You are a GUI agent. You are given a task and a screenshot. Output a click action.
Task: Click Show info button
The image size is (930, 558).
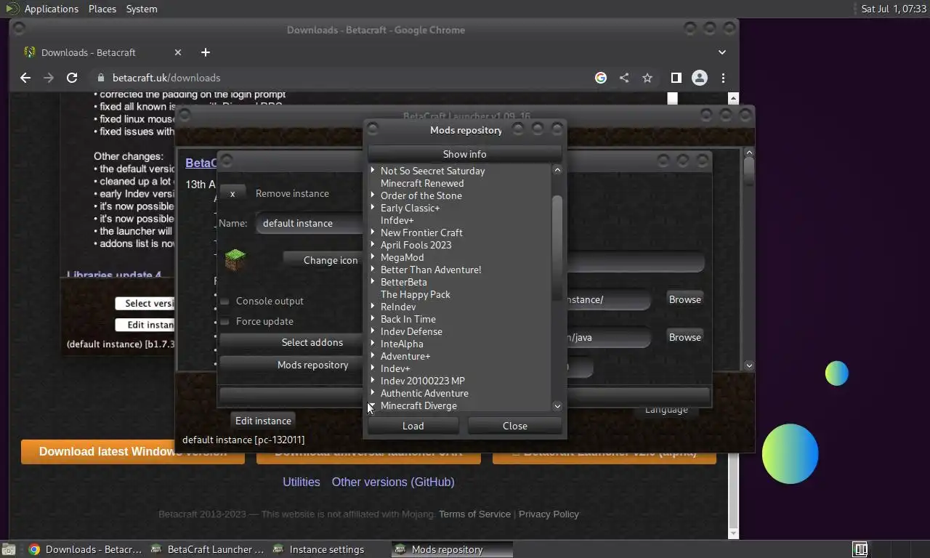(x=464, y=154)
